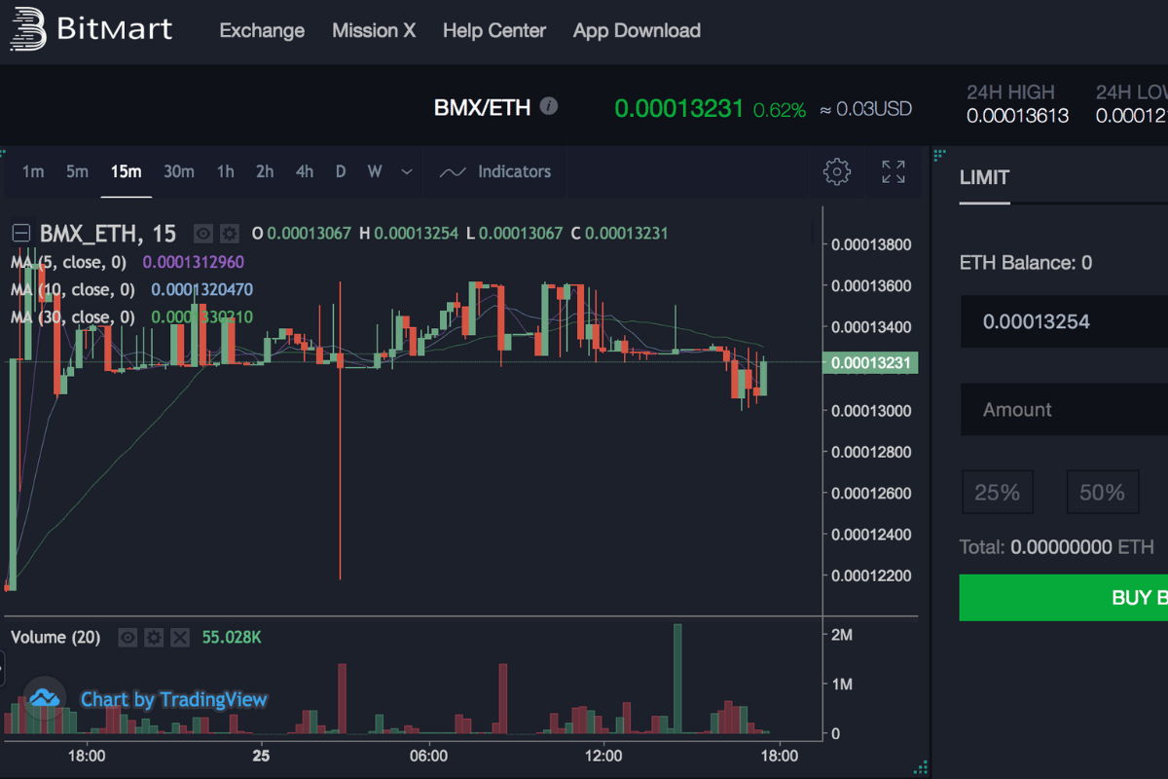The width and height of the screenshot is (1168, 779).
Task: Open BMX_ETH series settings gear
Action: coord(229,234)
